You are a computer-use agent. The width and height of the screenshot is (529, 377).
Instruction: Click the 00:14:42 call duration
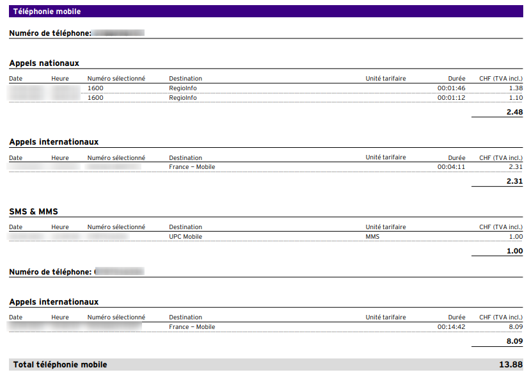click(x=451, y=327)
